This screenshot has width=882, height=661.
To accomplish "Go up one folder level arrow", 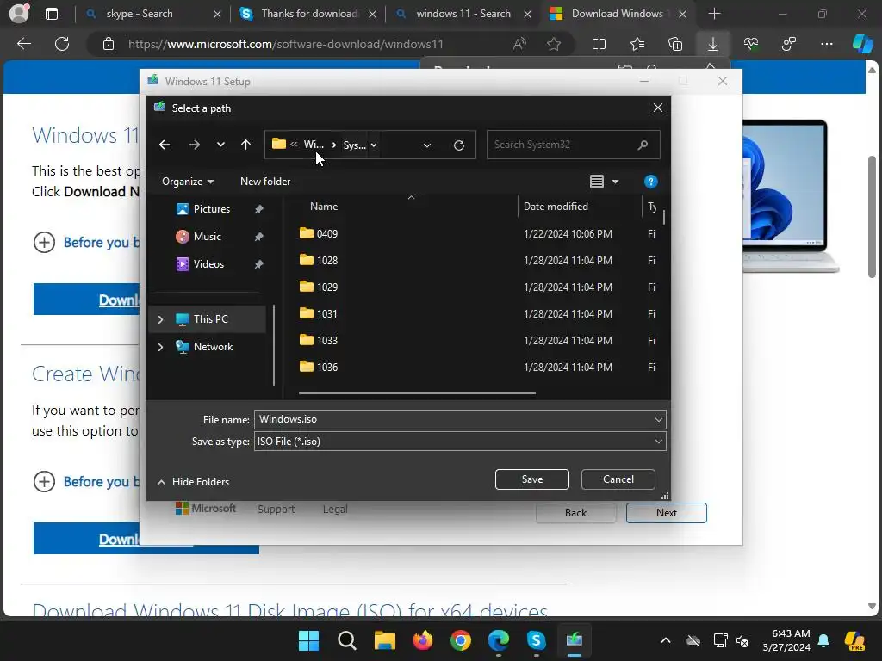I will 245,145.
